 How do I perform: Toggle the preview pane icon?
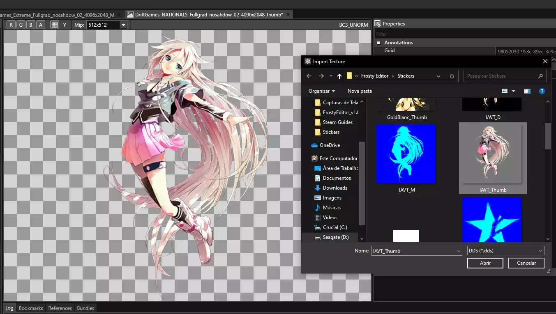pyautogui.click(x=527, y=91)
